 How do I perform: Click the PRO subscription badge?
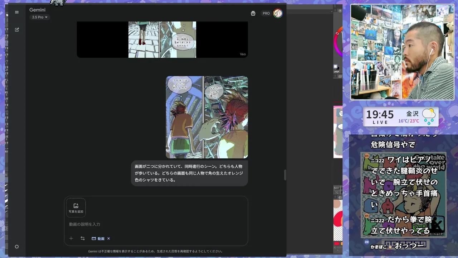tap(266, 13)
